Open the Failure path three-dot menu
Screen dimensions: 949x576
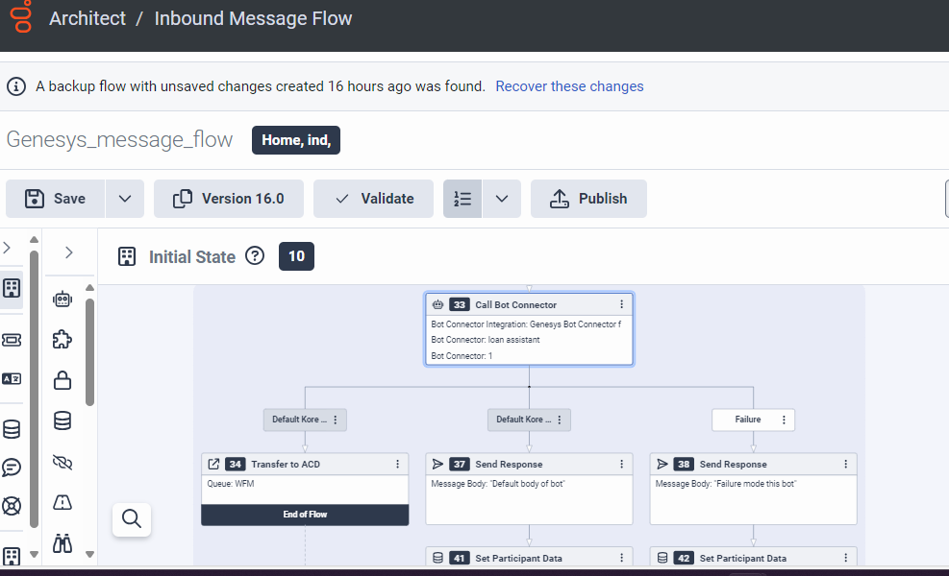784,420
